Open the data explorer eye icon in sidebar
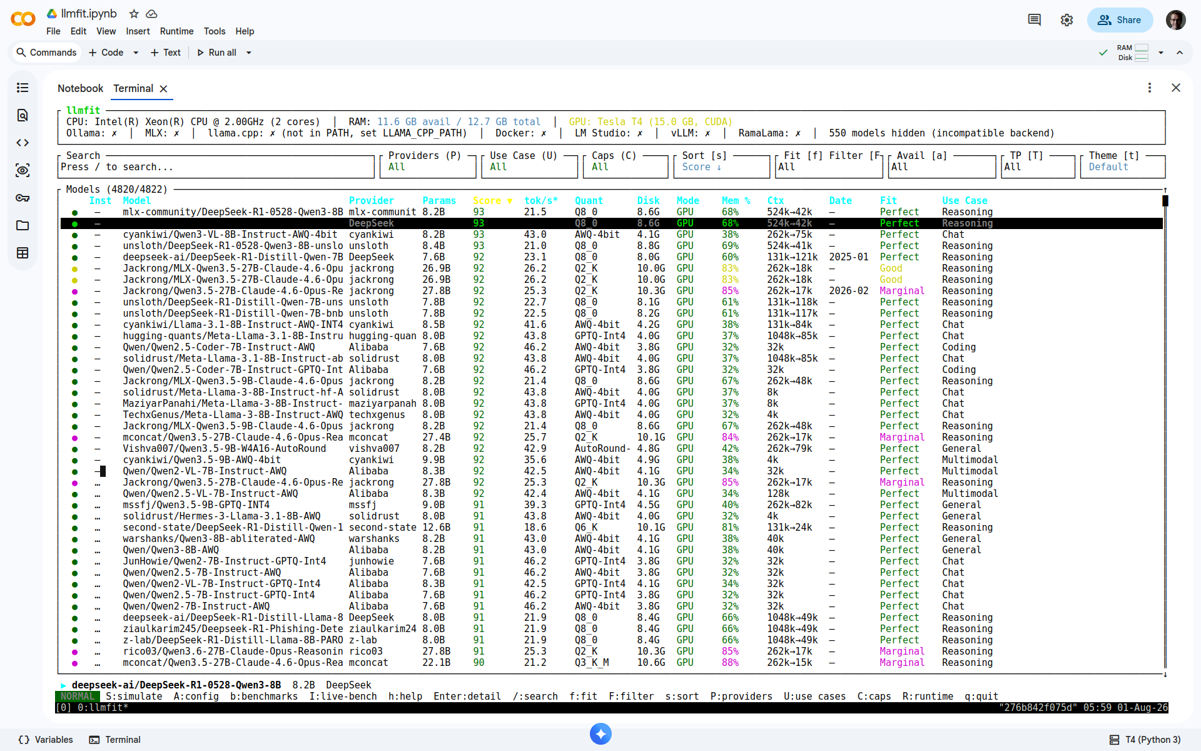 click(23, 170)
